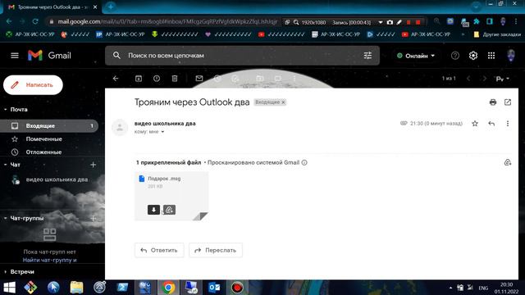The image size is (525, 295).
Task: Click the browser address bar
Action: pyautogui.click(x=167, y=22)
